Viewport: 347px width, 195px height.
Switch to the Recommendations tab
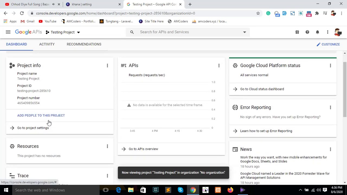84,44
